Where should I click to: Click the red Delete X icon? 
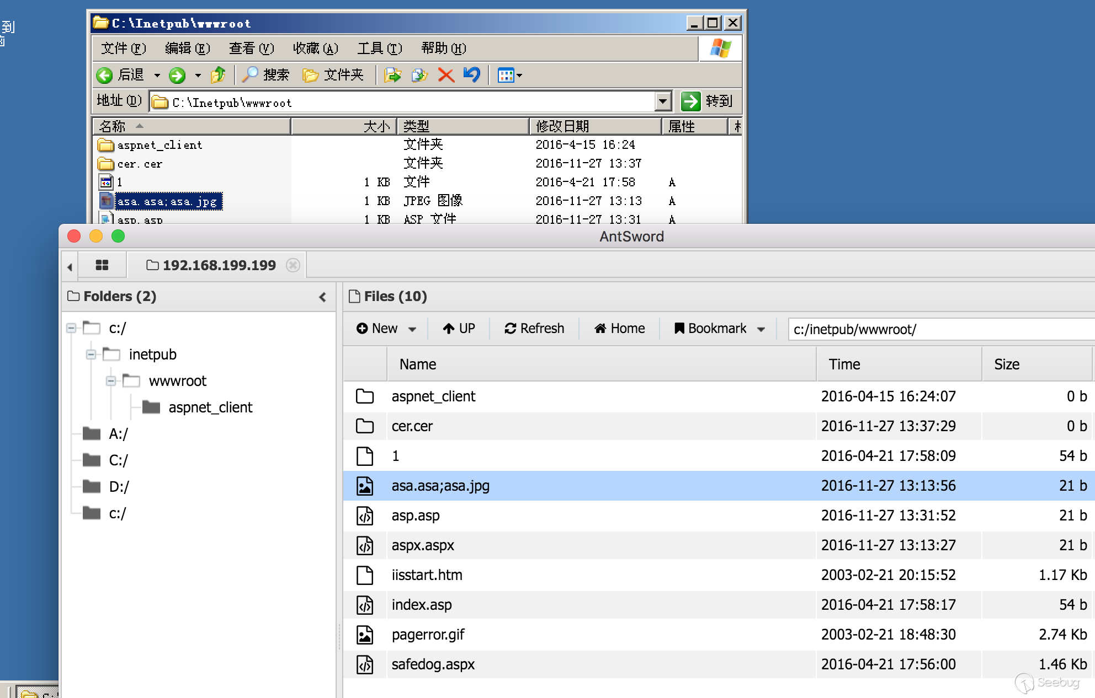tap(446, 75)
